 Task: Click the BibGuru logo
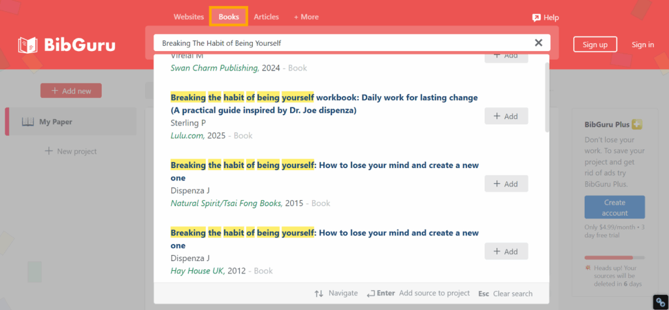coord(67,45)
